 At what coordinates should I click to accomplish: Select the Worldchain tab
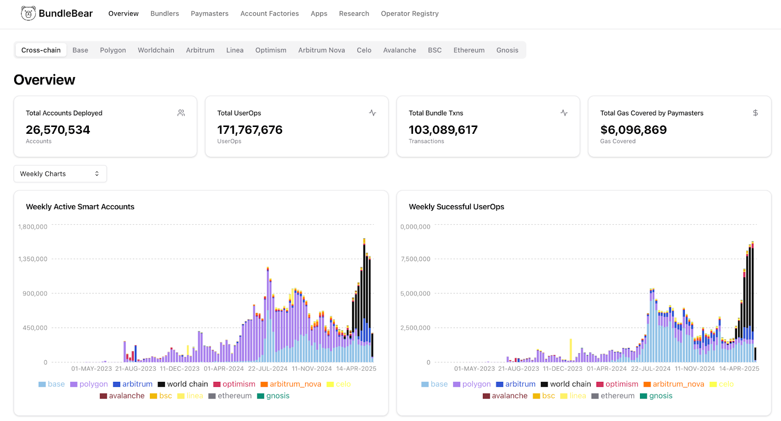tap(156, 50)
